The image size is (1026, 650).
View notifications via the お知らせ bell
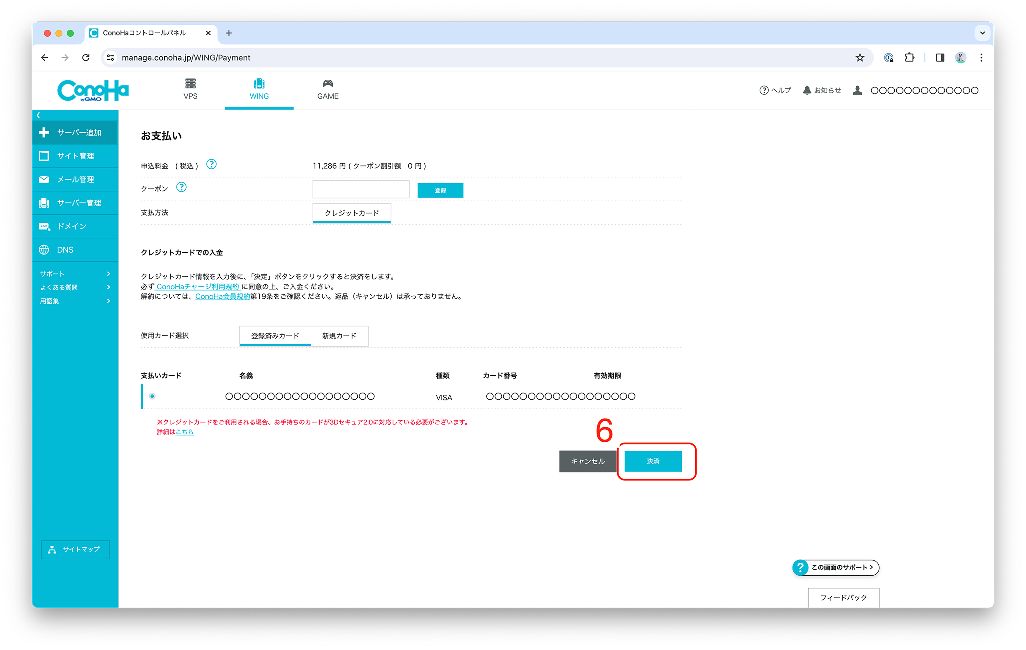[x=822, y=90]
